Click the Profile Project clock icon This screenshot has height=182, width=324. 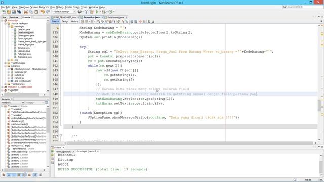pyautogui.click(x=110, y=12)
